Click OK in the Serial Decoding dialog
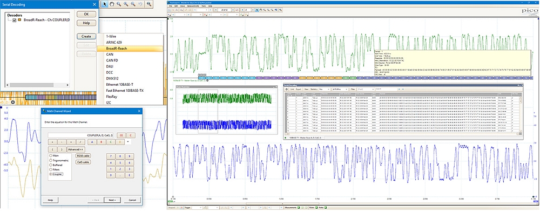The height and width of the screenshot is (212, 540). tap(86, 14)
